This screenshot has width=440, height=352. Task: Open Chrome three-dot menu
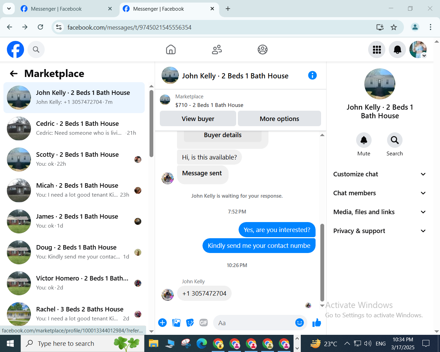click(x=430, y=27)
